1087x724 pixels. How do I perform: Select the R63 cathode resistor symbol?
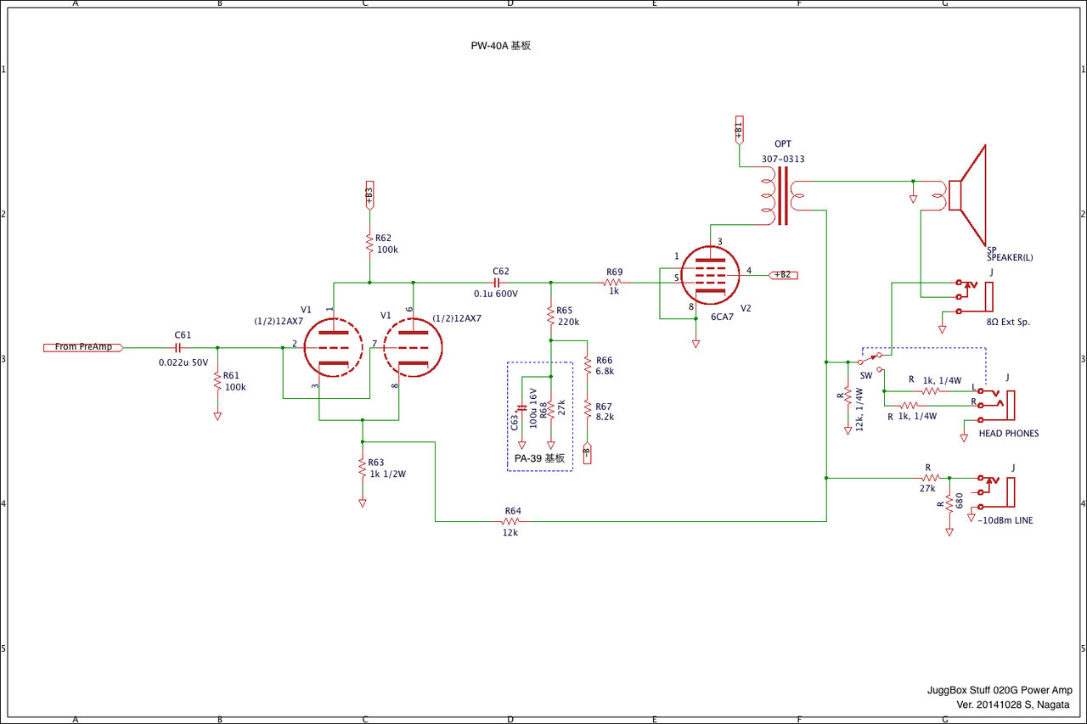point(363,468)
